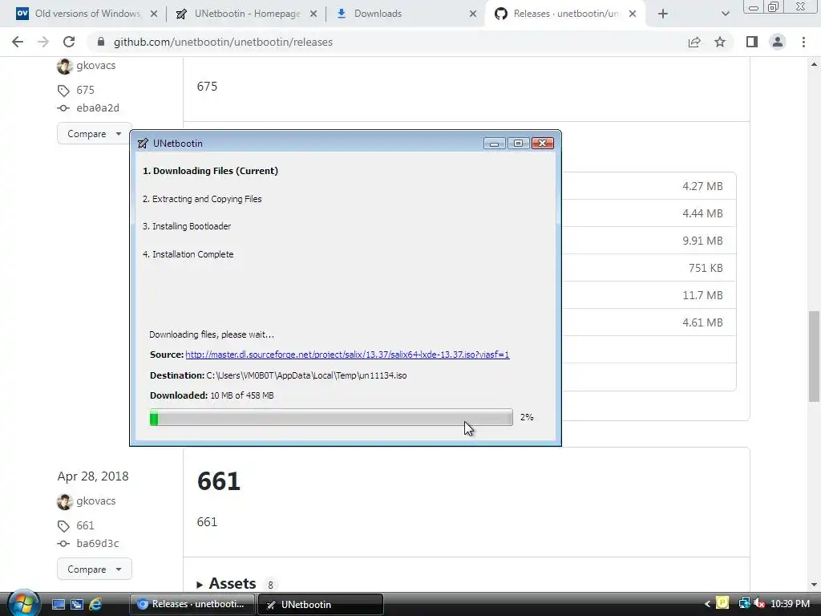
Task: Click the yellow P tray icon
Action: point(722,603)
